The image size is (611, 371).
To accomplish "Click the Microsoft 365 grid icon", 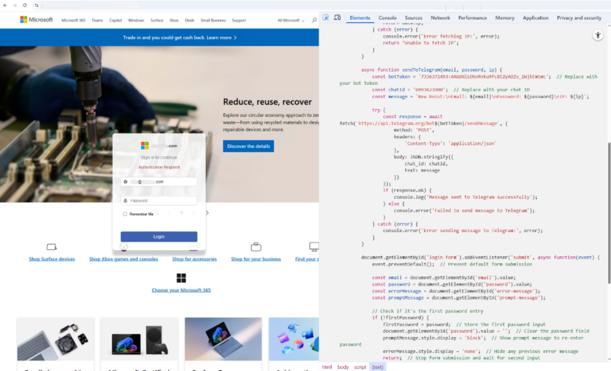I will (181, 278).
